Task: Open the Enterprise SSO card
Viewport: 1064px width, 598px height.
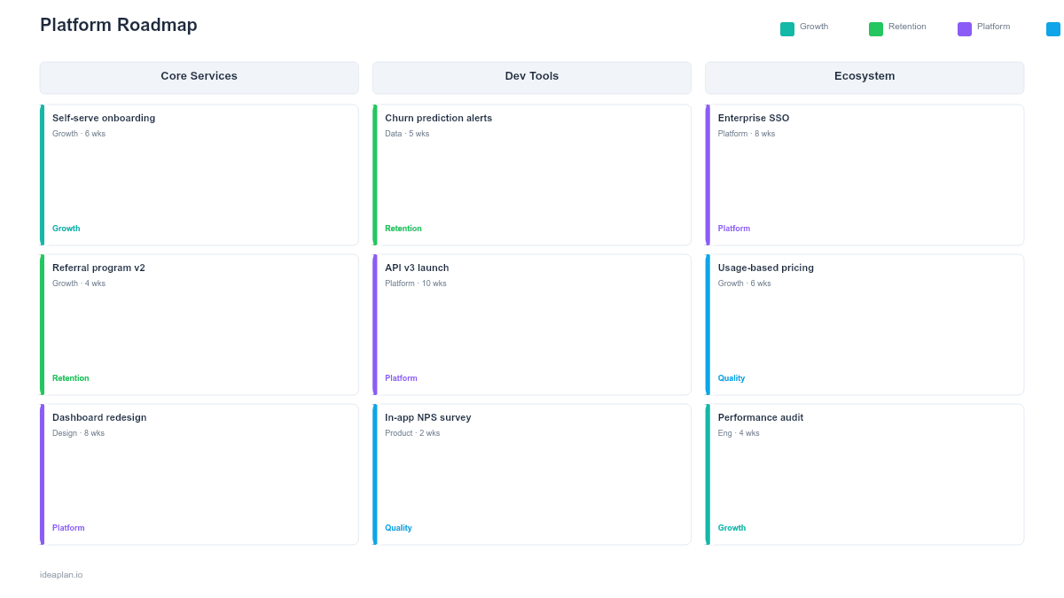Action: tap(864, 173)
